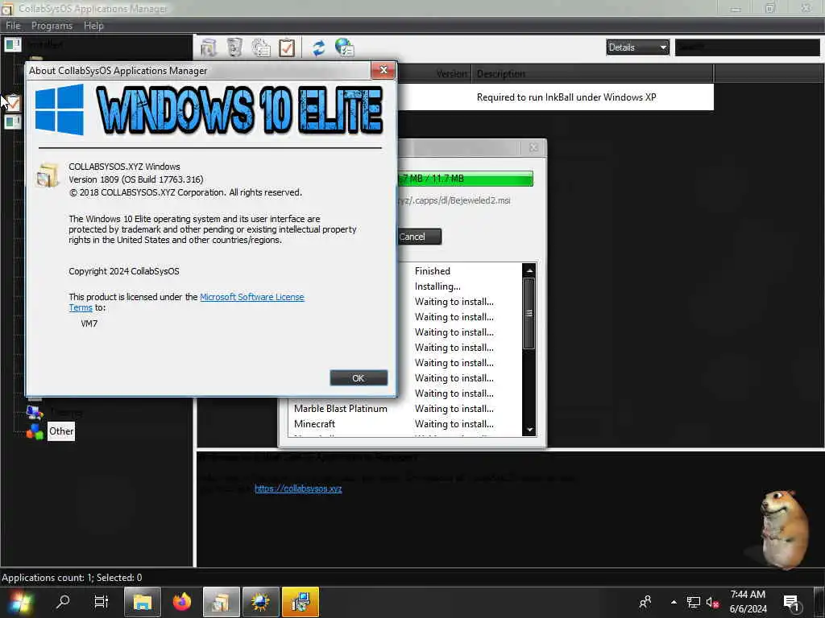The width and height of the screenshot is (825, 618).
Task: Click the muted volume tray icon
Action: point(712,602)
